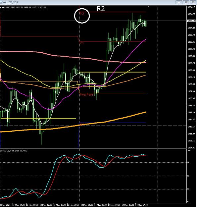Click the 1837.40 price axis label
This screenshot has height=207, width=197.
tap(191, 28)
